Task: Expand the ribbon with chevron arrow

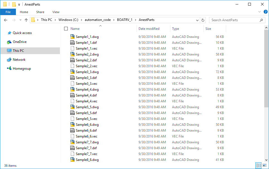Action: pyautogui.click(x=260, y=12)
